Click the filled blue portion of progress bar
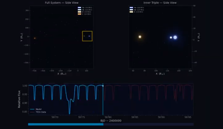This screenshot has width=223, height=129. pyautogui.click(x=65, y=124)
